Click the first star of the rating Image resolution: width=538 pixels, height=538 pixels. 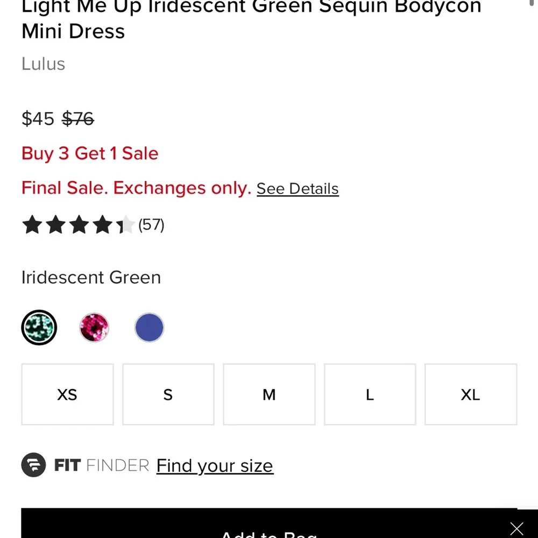click(32, 225)
